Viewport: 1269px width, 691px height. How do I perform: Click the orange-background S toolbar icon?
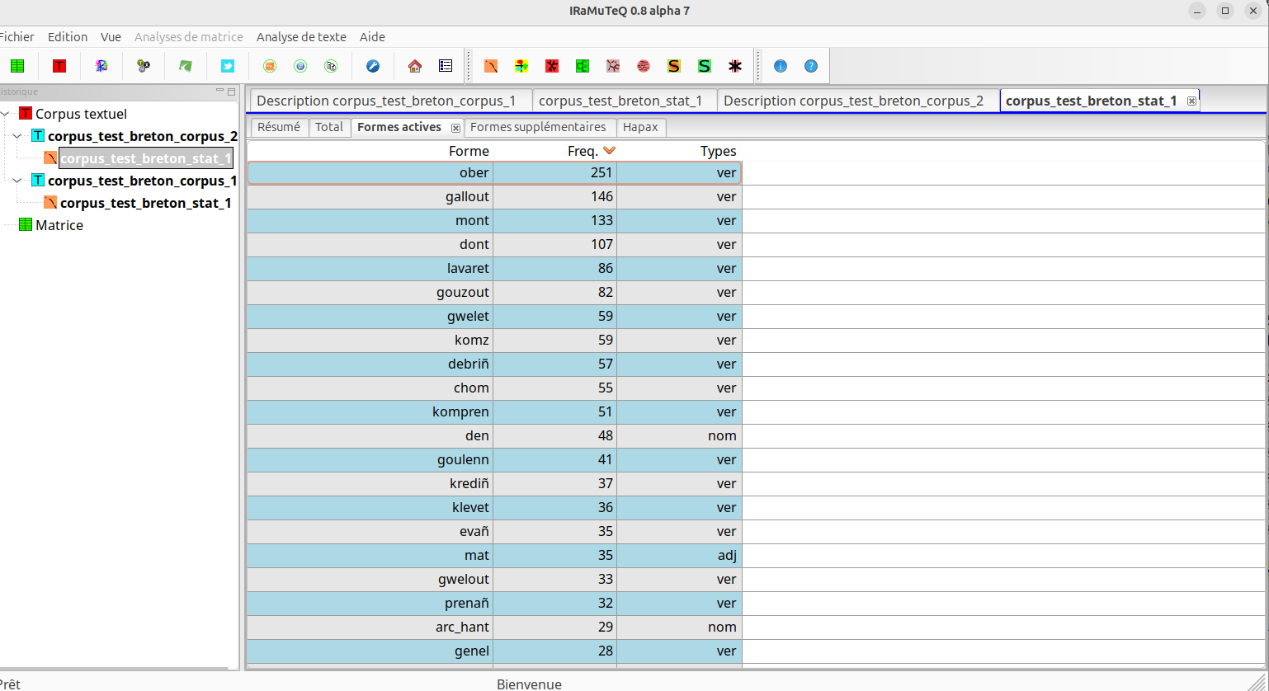click(x=674, y=66)
